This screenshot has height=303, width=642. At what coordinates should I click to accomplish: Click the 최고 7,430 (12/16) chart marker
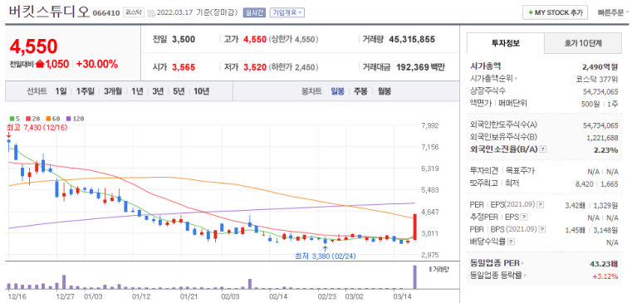coord(37,127)
